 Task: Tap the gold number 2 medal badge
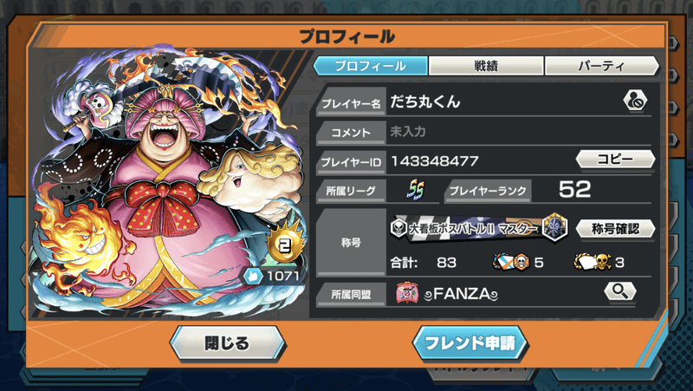click(x=284, y=244)
